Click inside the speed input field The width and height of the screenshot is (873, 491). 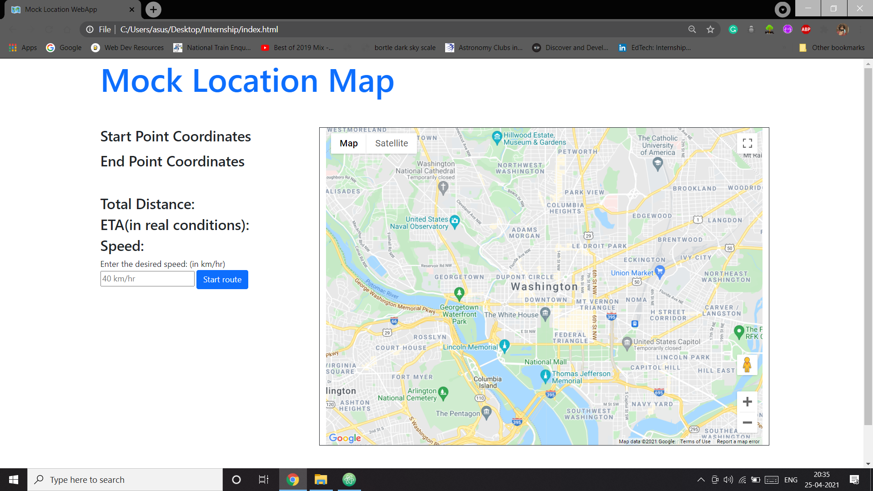pos(147,278)
